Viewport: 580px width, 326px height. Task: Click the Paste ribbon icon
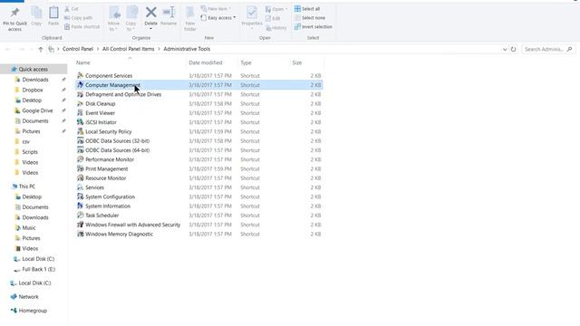pos(53,14)
